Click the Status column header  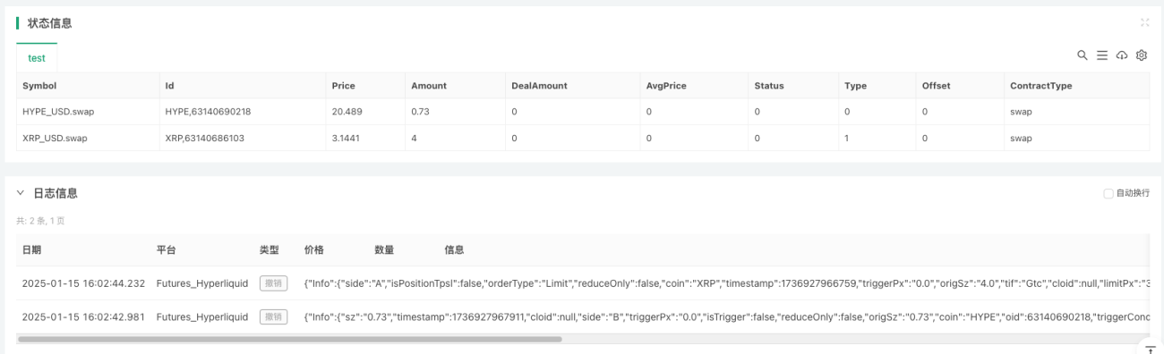(x=769, y=86)
